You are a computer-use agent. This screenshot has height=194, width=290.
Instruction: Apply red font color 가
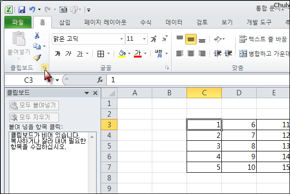click(138, 54)
